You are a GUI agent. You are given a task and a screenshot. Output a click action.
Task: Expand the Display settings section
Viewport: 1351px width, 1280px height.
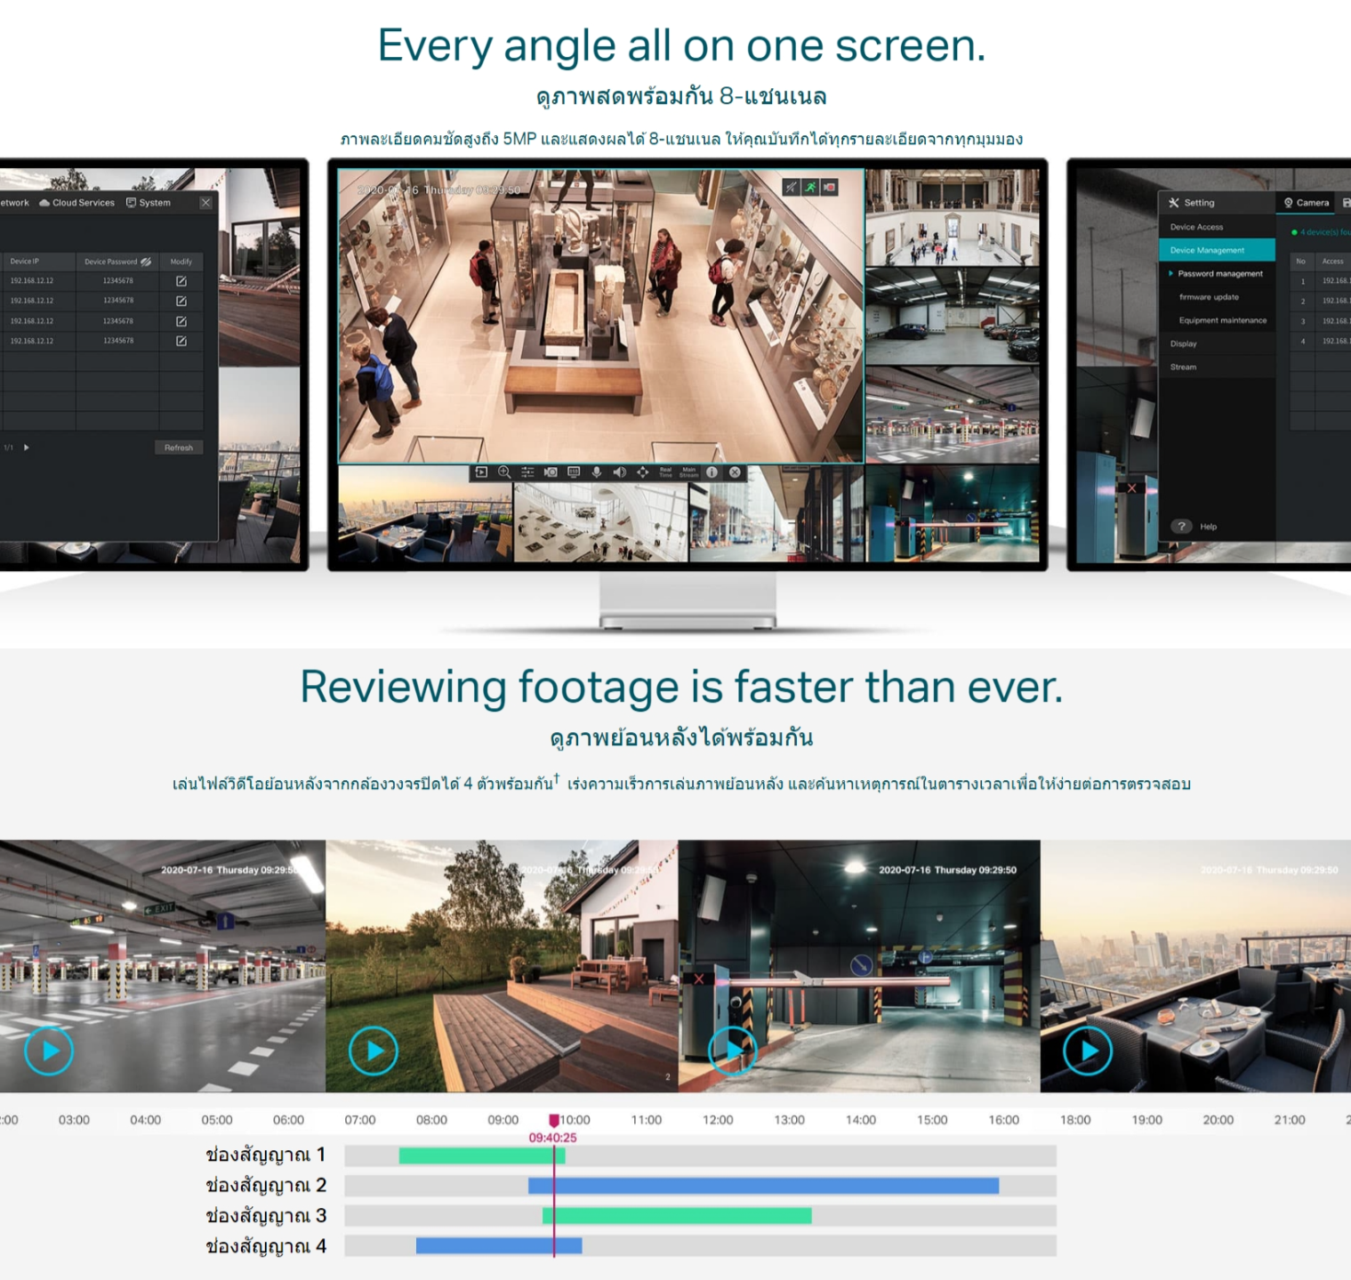tap(1183, 343)
